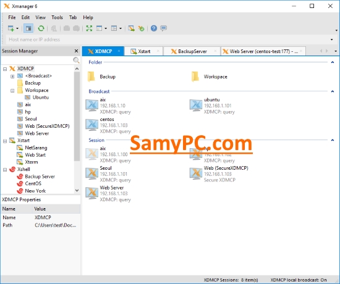Toggle the Session Manager pane toolbar button
The height and width of the screenshot is (284, 340).
coord(28,28)
